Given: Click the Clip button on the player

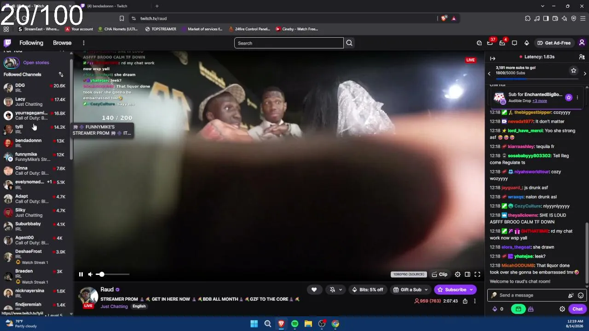Looking at the screenshot, I should (439, 274).
